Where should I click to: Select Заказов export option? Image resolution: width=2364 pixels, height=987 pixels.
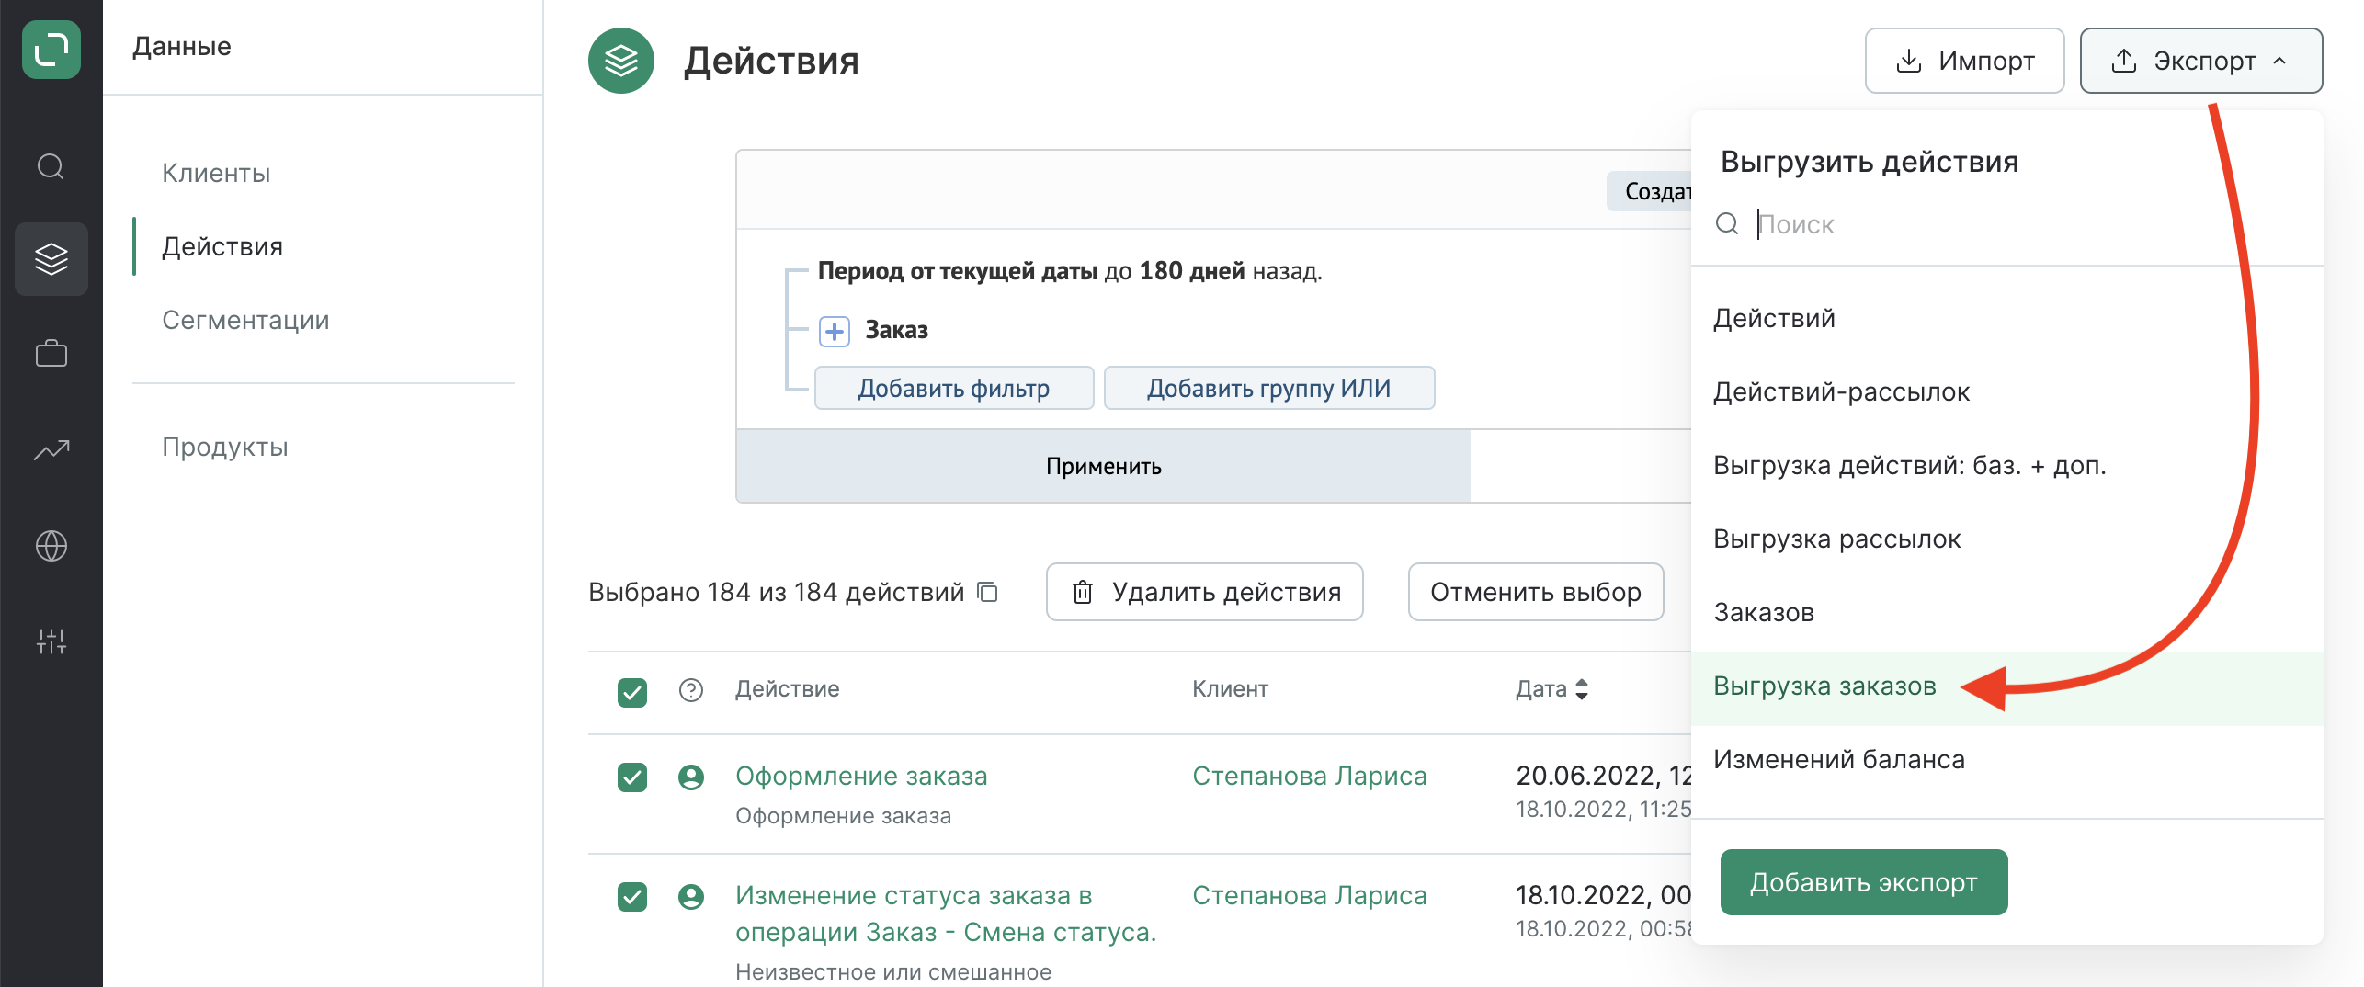click(x=2007, y=612)
